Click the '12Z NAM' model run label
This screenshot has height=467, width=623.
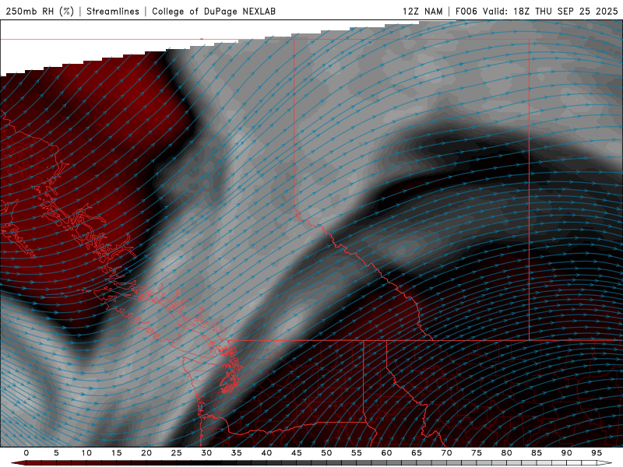click(x=422, y=11)
